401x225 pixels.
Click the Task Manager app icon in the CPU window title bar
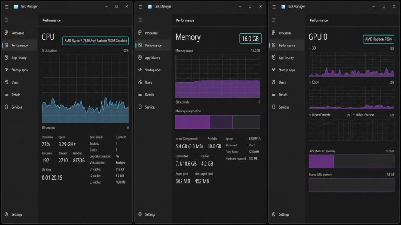click(x=16, y=7)
